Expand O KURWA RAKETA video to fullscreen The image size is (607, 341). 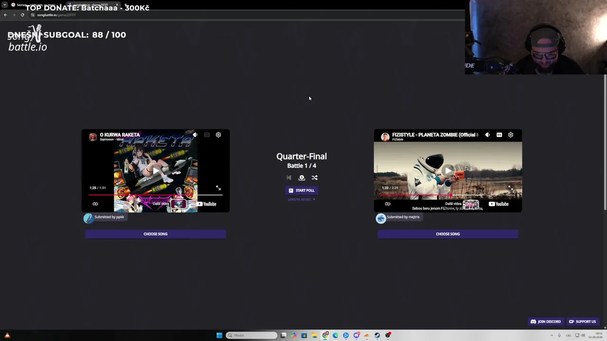click(218, 188)
